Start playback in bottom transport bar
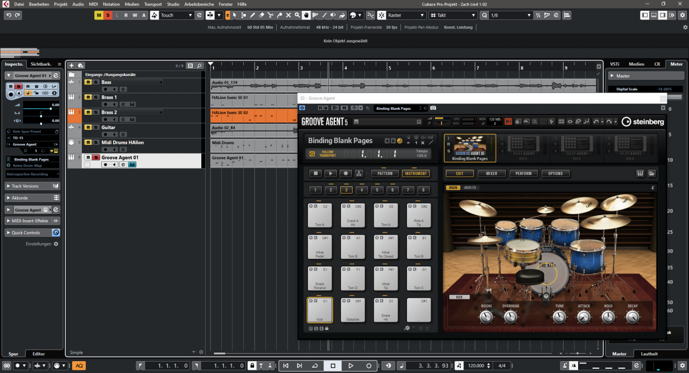The image size is (689, 373). [350, 365]
